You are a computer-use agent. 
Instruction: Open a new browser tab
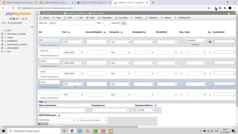pos(153,3)
